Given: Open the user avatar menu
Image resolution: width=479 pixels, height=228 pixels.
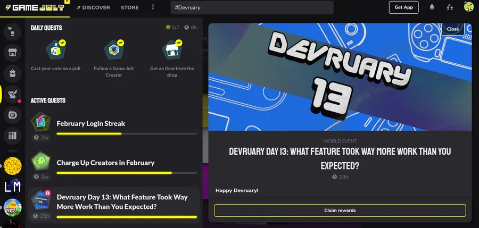Looking at the screenshot, I should coord(468,6).
